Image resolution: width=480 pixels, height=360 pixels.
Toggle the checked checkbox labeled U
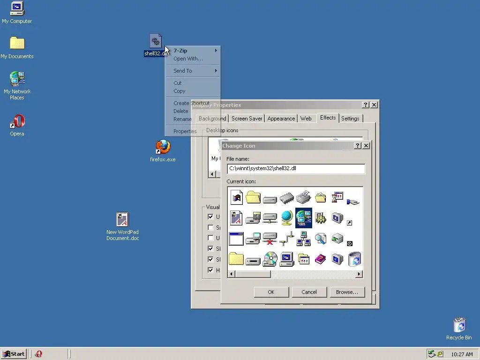210,217
